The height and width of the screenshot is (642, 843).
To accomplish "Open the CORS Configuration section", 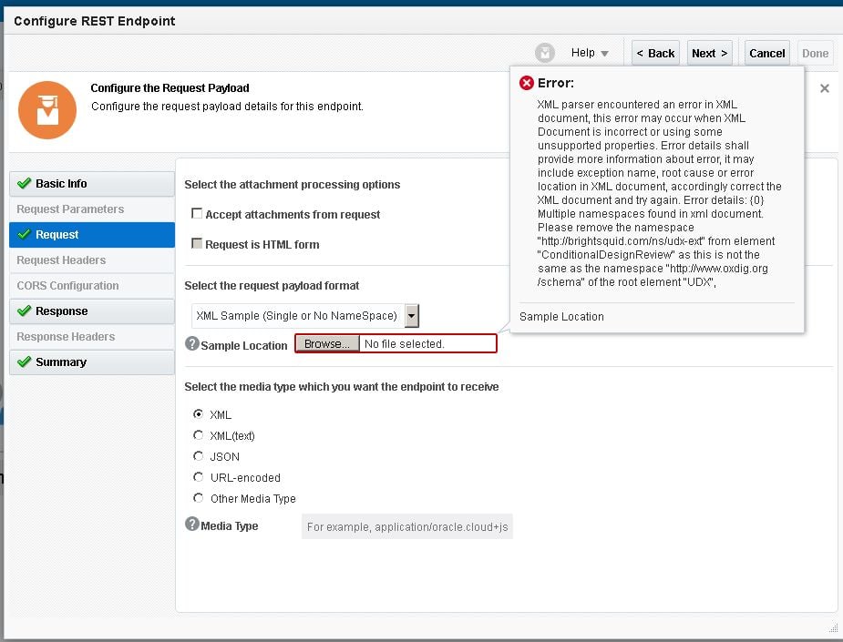I will [x=66, y=285].
